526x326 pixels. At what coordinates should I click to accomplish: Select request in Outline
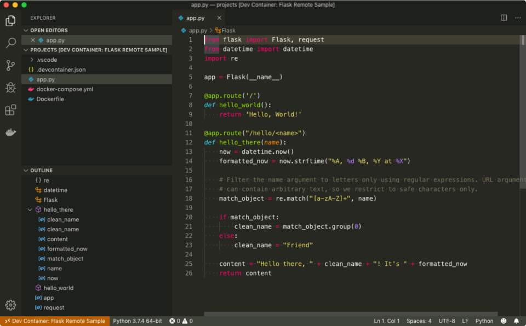coord(96,307)
